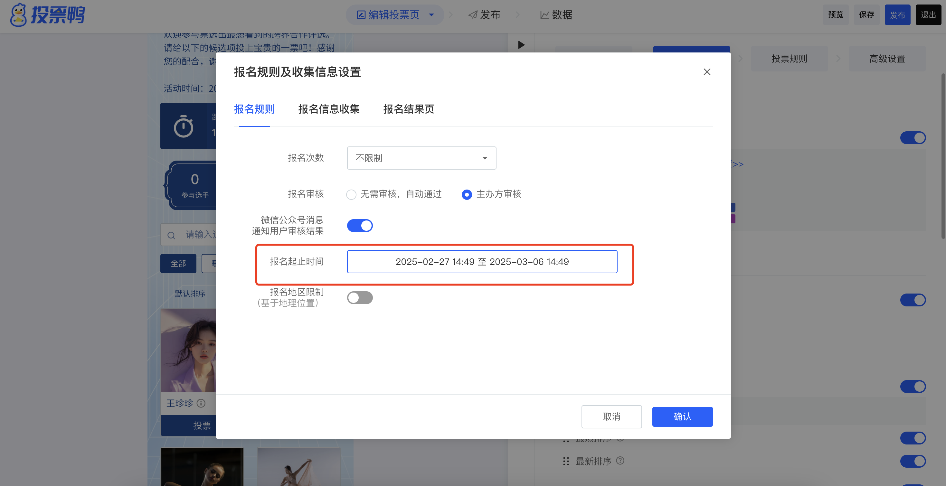Click the drag handle of 最新排序
946x486 pixels.
pos(566,461)
